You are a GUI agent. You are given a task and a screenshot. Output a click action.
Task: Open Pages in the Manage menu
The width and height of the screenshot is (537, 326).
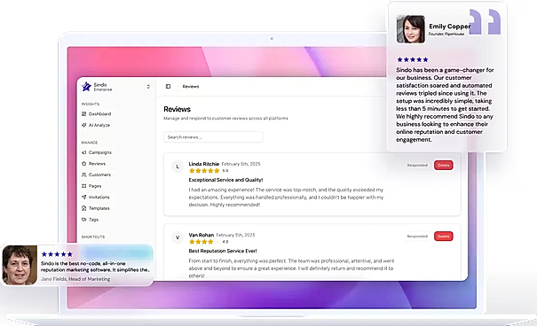91,186
